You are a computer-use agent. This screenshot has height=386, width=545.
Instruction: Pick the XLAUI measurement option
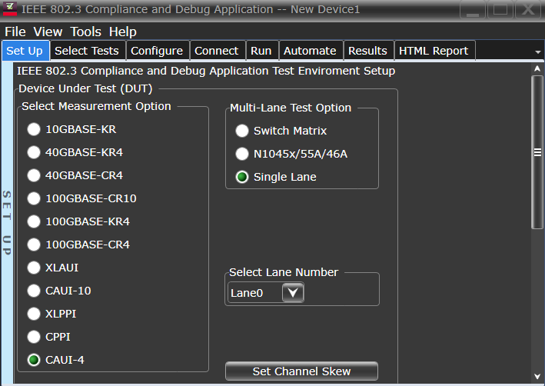34,268
